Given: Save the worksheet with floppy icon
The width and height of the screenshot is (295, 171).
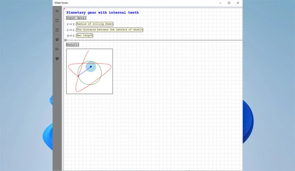Looking at the screenshot, I should click(57, 40).
